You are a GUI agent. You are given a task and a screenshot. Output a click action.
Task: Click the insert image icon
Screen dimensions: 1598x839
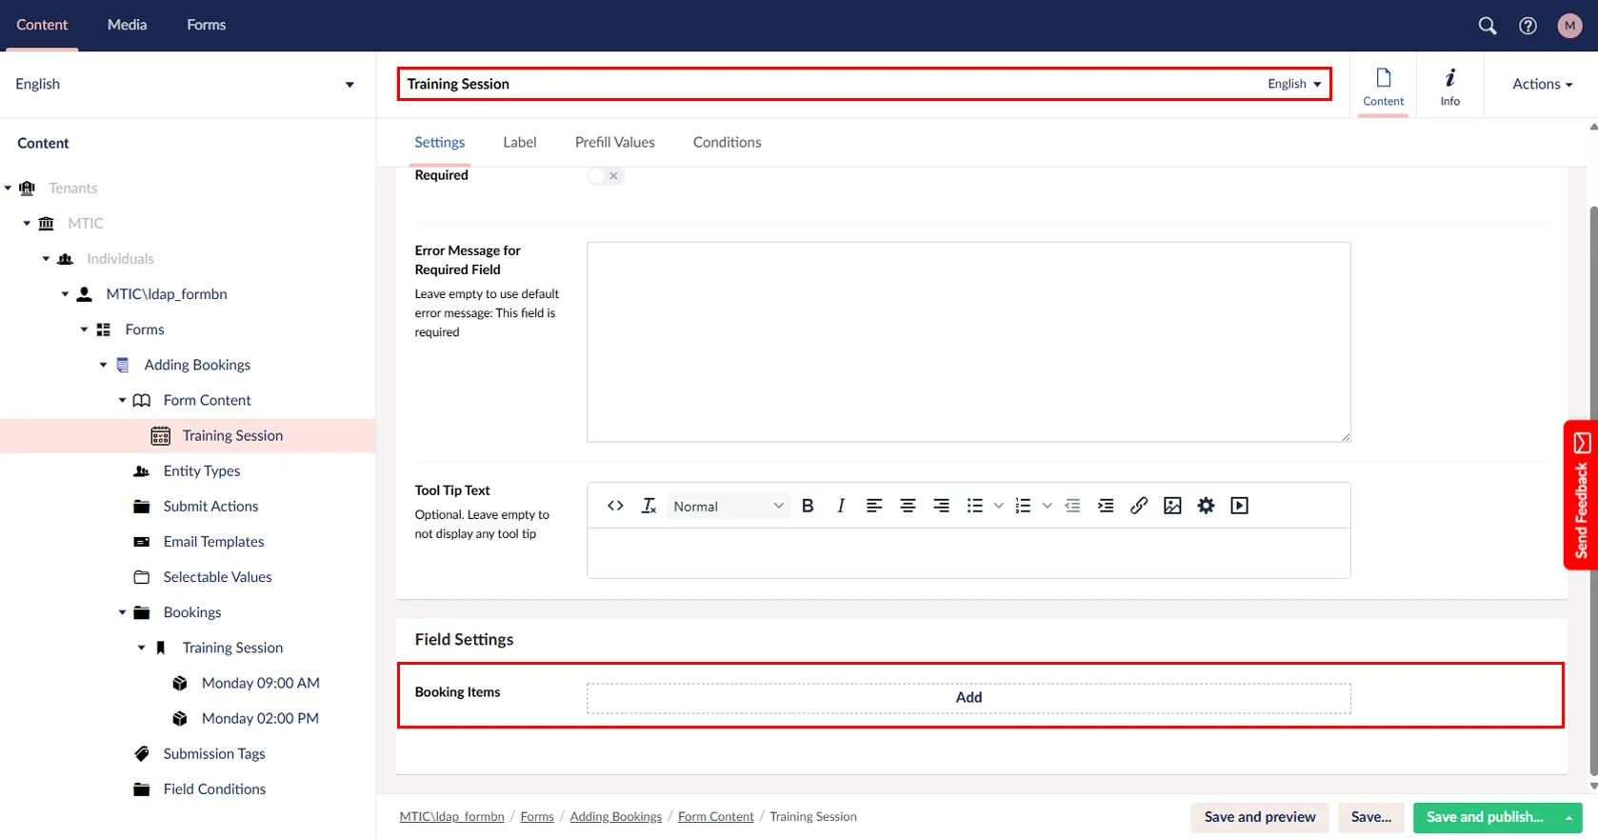pyautogui.click(x=1172, y=506)
